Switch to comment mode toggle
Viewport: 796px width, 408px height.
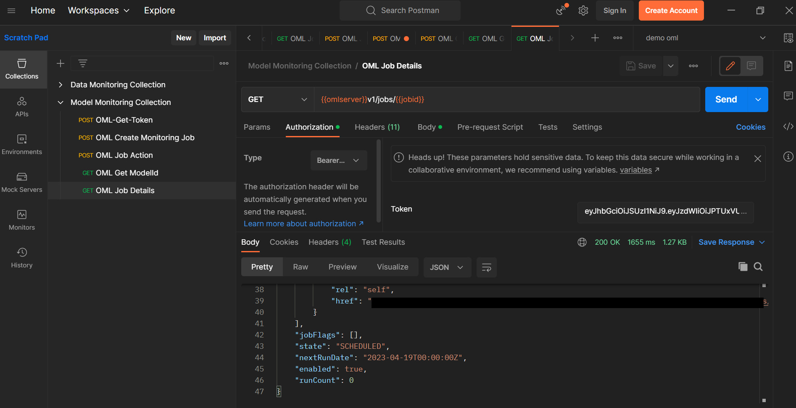click(x=751, y=65)
